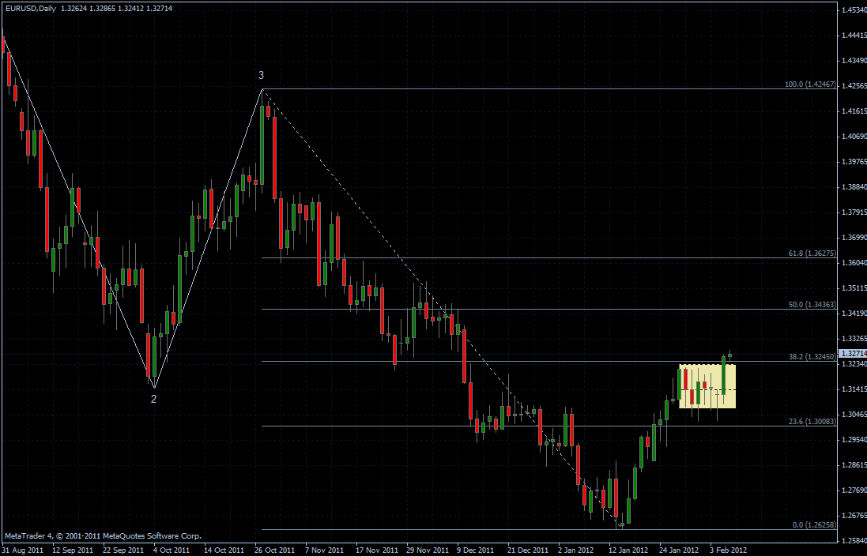Click the 2 Jan 2012 date label
The width and height of the screenshot is (867, 556).
coord(576,550)
